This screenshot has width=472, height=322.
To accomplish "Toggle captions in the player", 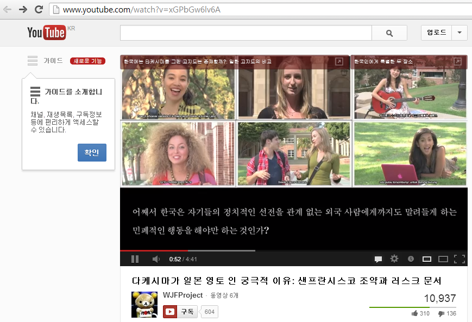I will [378, 259].
